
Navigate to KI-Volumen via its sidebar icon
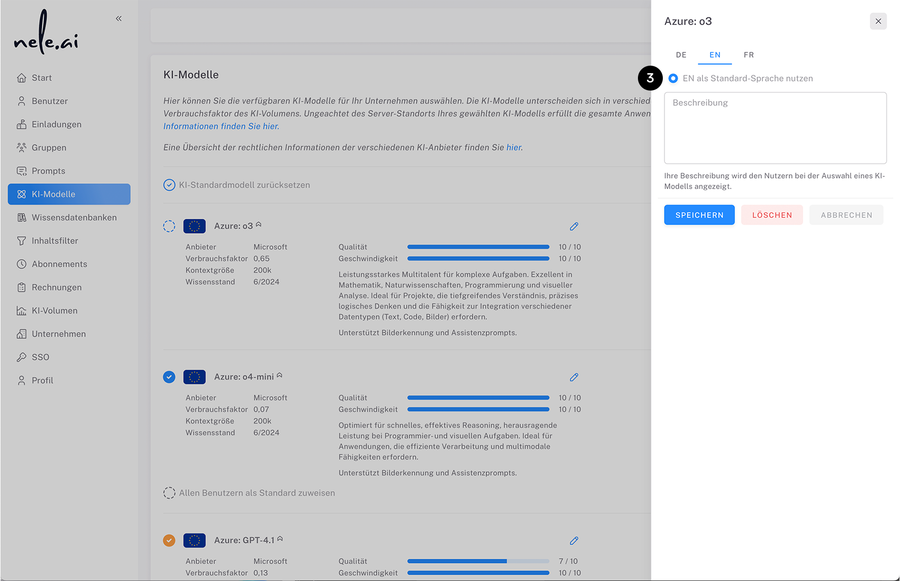54,310
